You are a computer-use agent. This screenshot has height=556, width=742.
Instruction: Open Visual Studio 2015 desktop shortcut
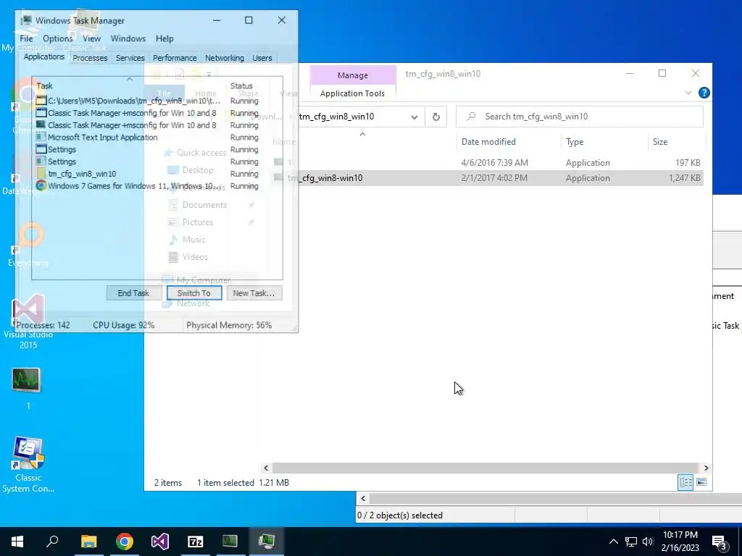28,321
